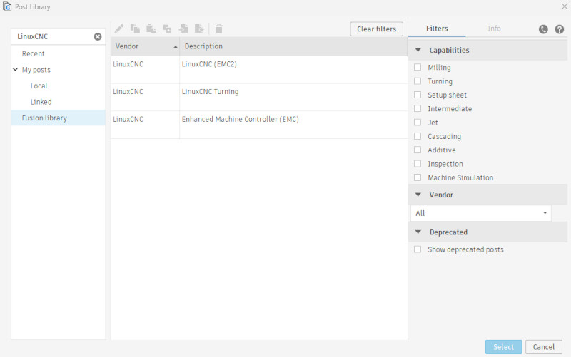Enable the Jet capability filter
The height and width of the screenshot is (357, 571).
pos(418,123)
